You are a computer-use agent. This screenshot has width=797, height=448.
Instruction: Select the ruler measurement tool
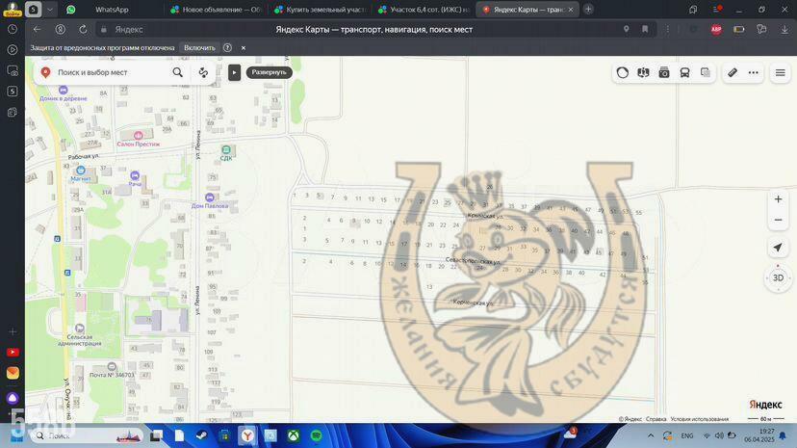733,72
